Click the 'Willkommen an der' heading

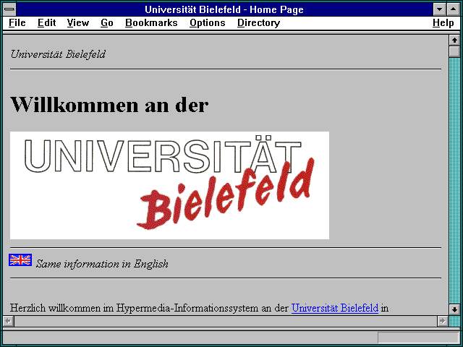[109, 104]
